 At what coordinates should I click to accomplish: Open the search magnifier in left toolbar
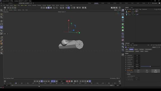[2, 10]
